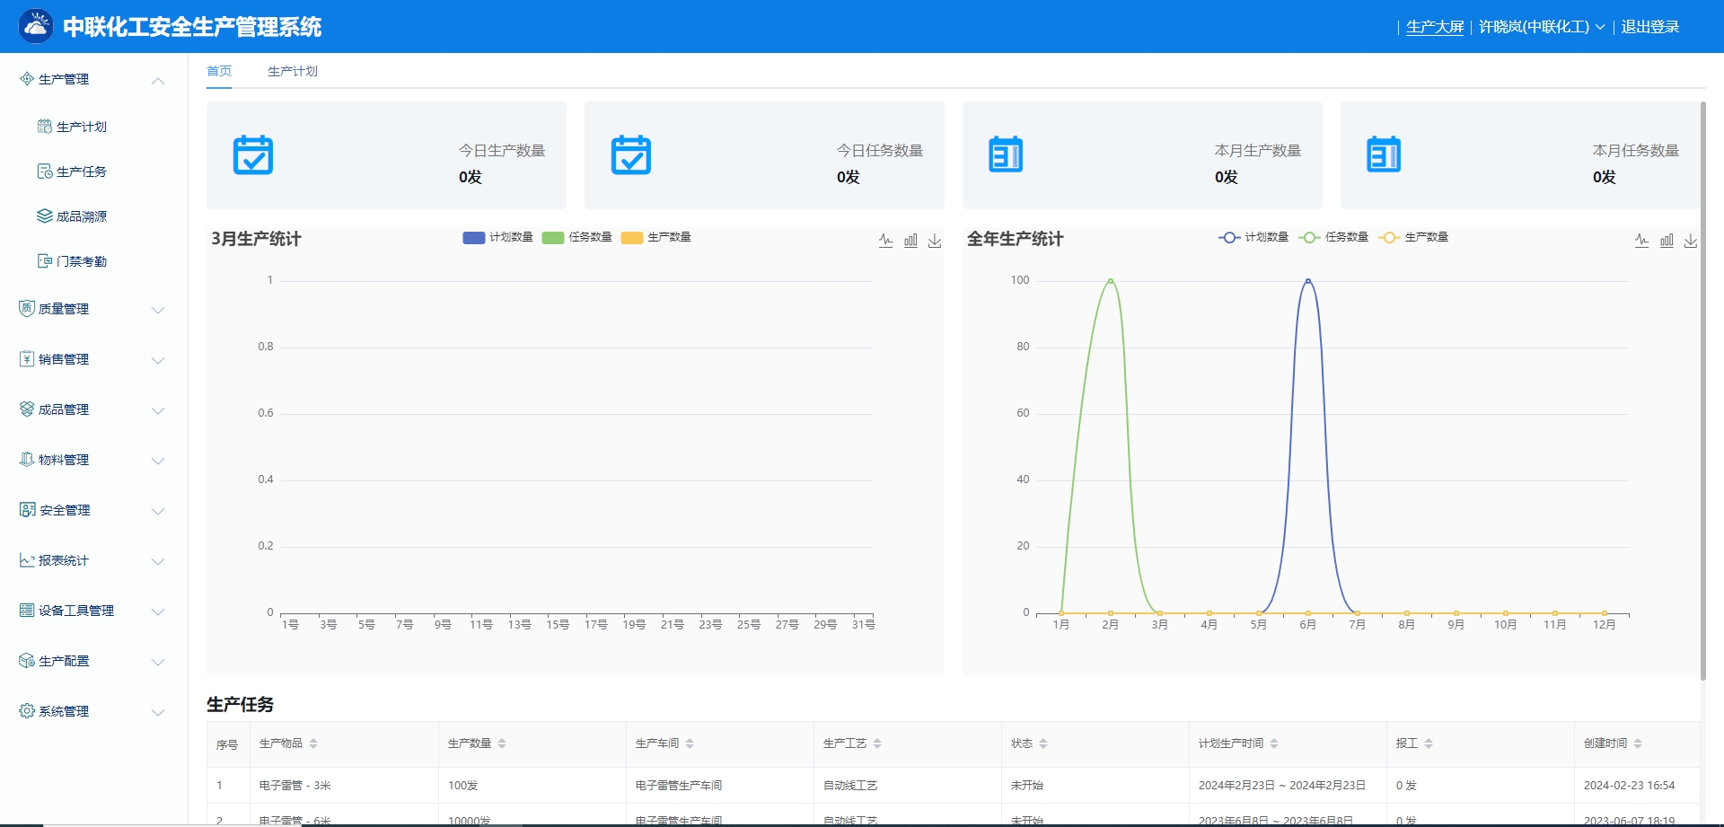Expand the 设备工具管理 menu chevron
This screenshot has height=827, width=1724.
[158, 612]
